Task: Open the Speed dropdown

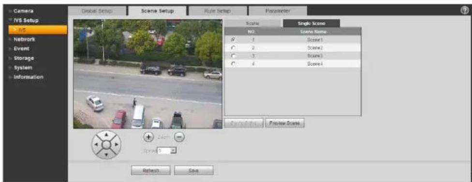Action: (167, 150)
